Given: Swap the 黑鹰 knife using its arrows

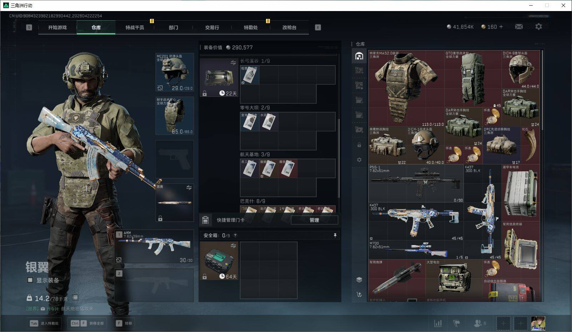Looking at the screenshot, I should click(x=189, y=187).
